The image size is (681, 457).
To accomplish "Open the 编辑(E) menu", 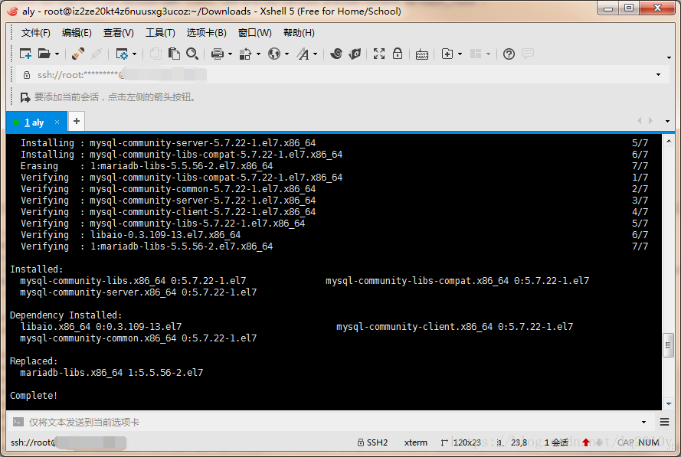I will pos(77,33).
